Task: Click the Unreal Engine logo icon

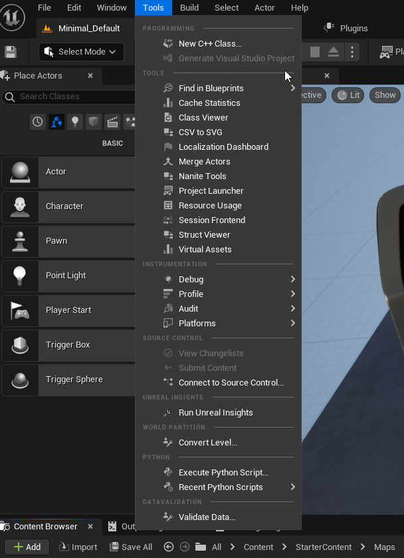Action: coord(12,17)
